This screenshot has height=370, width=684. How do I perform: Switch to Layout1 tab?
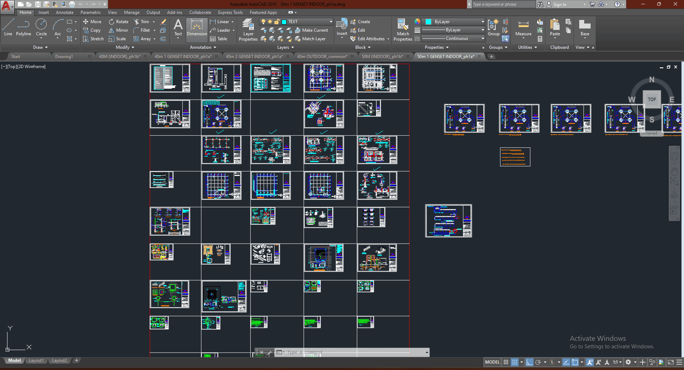[36, 360]
